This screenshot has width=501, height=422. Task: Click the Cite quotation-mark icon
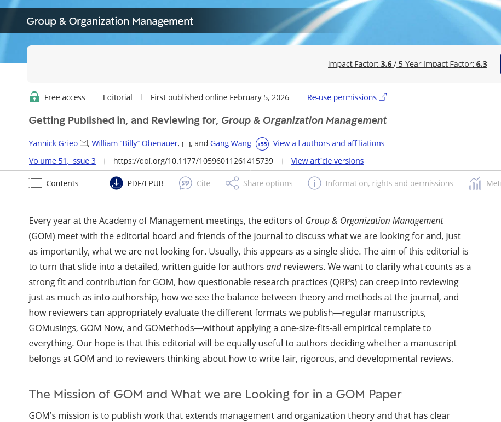(x=185, y=183)
